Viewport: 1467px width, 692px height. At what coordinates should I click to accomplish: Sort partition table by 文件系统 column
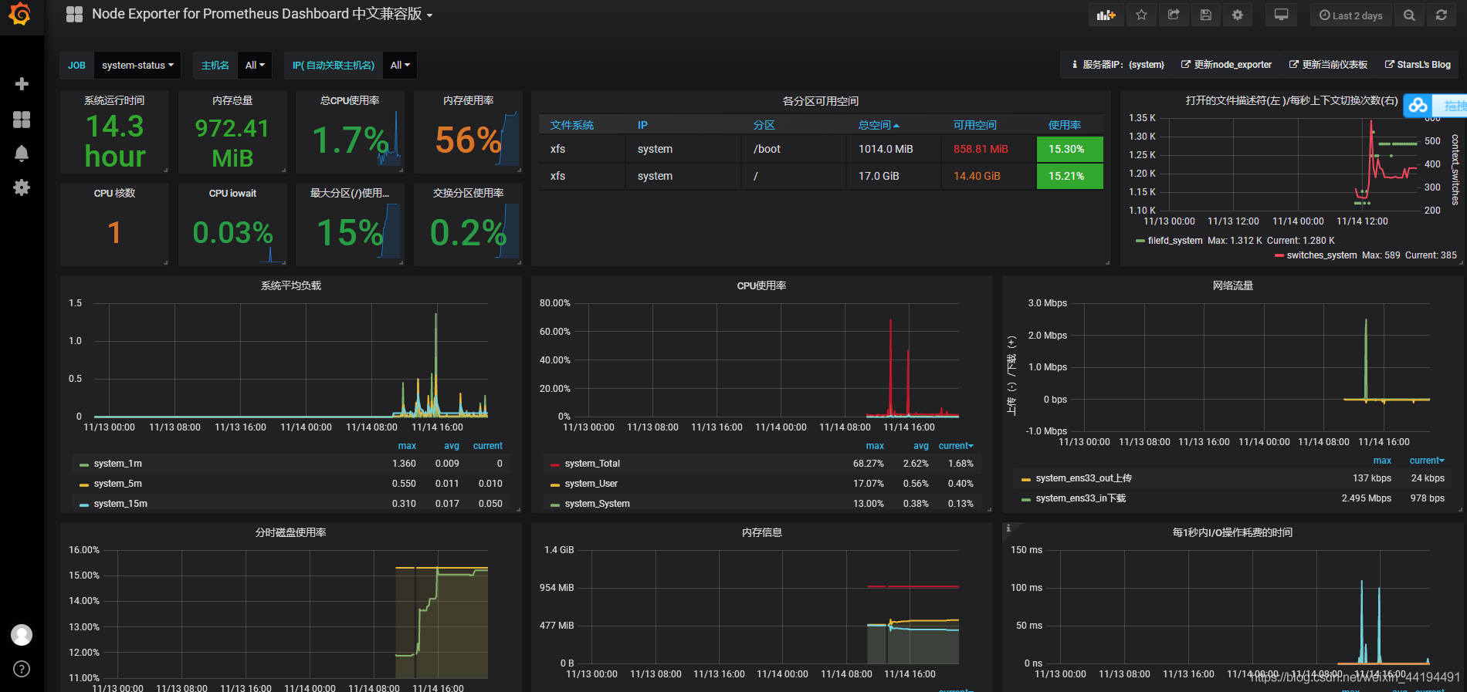572,125
